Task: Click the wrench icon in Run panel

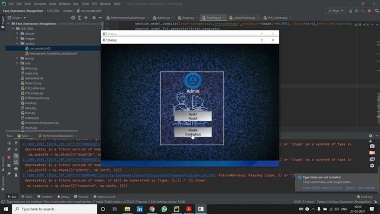Action: (9, 149)
